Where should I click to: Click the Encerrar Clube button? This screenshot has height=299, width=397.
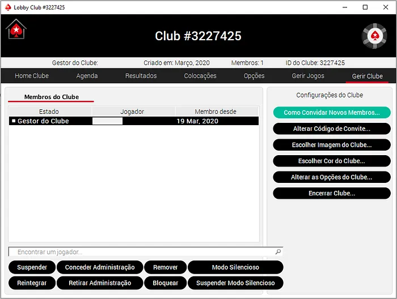click(332, 193)
